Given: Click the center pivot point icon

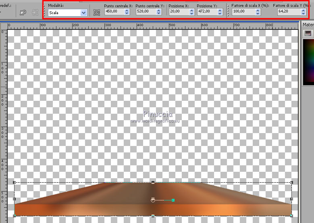Looking at the screenshot, I should [97, 13].
